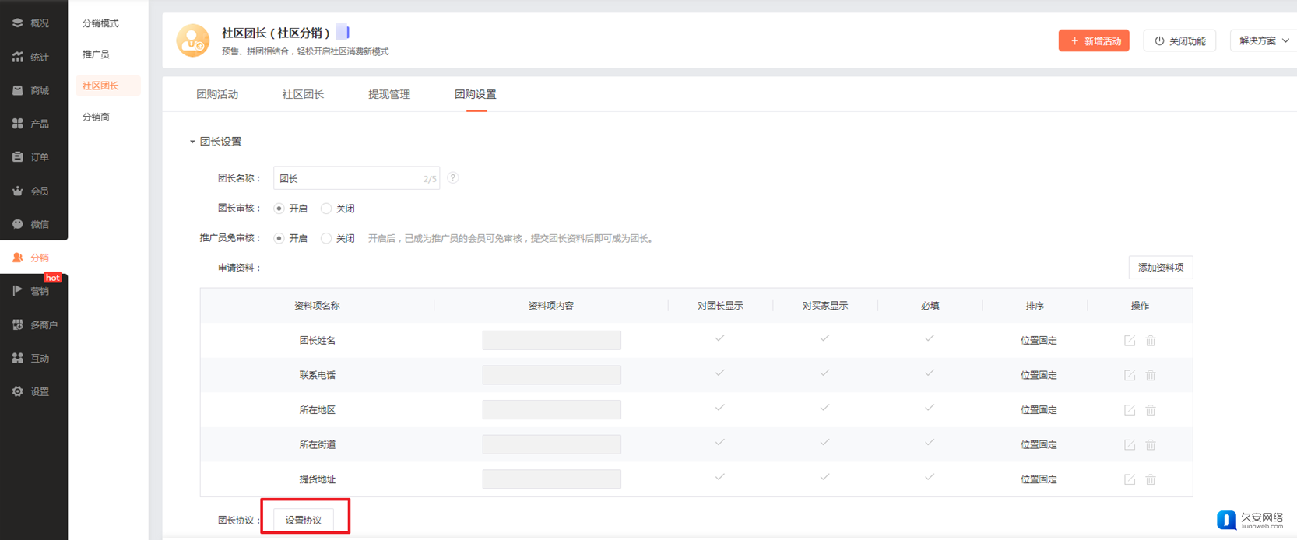Edit the 团长姓名 row
Image resolution: width=1297 pixels, height=540 pixels.
tap(1130, 341)
